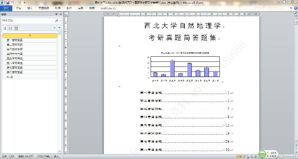
Task: Go to 第二章简答题 in the Navigation pane
Action: pyautogui.click(x=30, y=45)
